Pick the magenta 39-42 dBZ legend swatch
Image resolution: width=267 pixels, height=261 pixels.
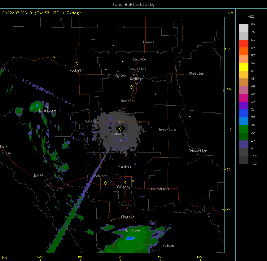coord(243,98)
